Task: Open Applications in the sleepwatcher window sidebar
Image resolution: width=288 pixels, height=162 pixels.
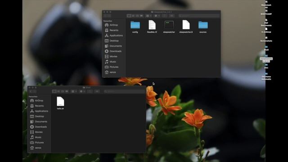Action: point(114,36)
